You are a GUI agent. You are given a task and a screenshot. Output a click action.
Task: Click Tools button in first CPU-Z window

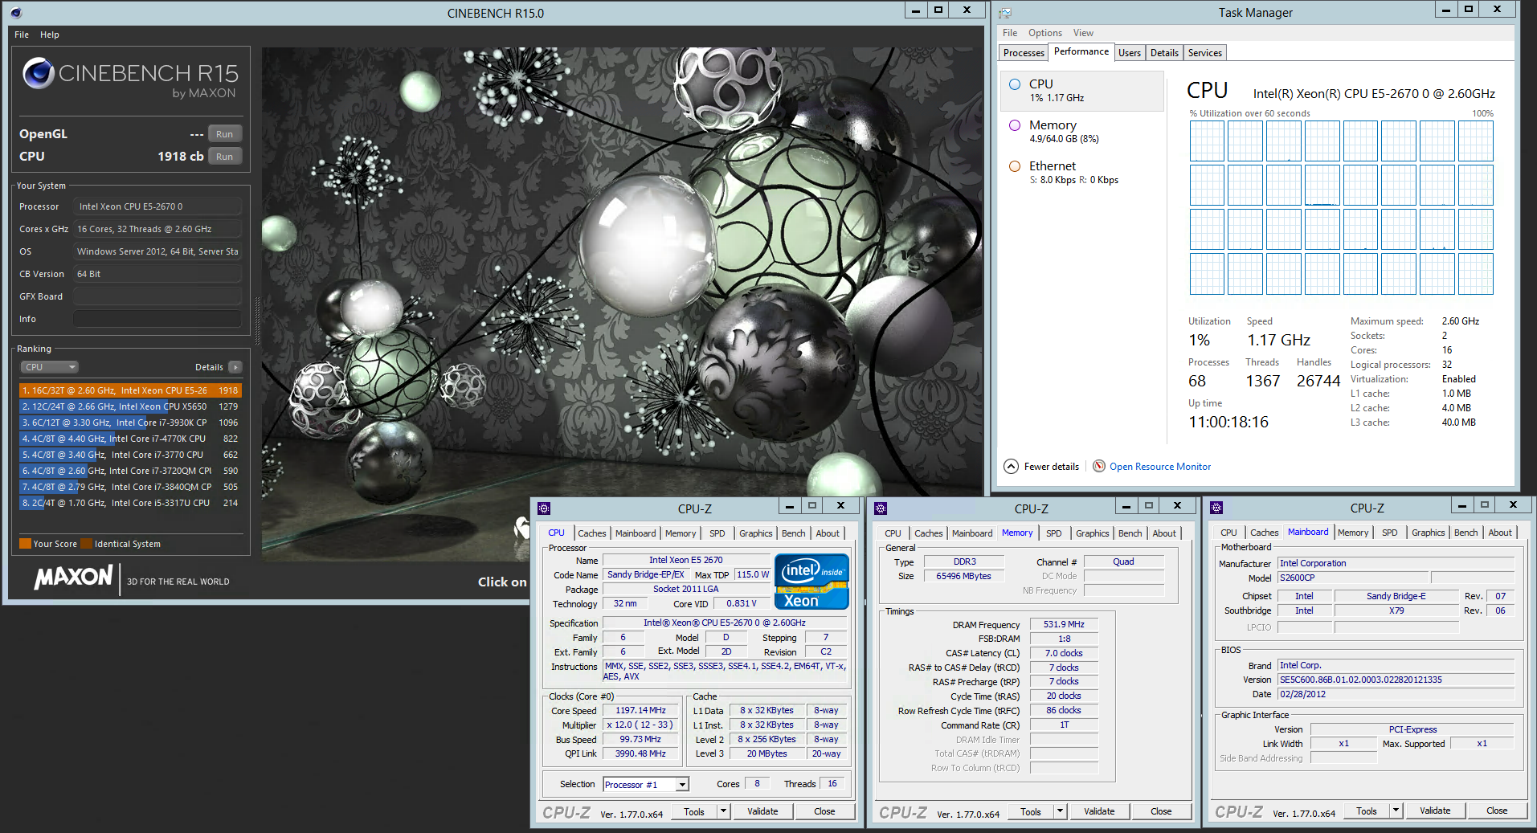pos(694,811)
